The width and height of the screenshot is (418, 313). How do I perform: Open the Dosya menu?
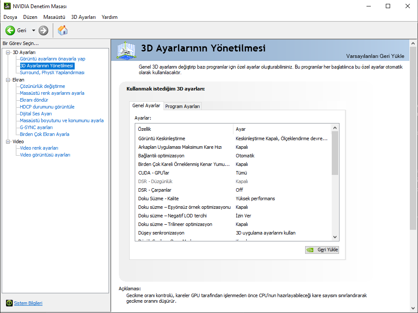tap(10, 17)
